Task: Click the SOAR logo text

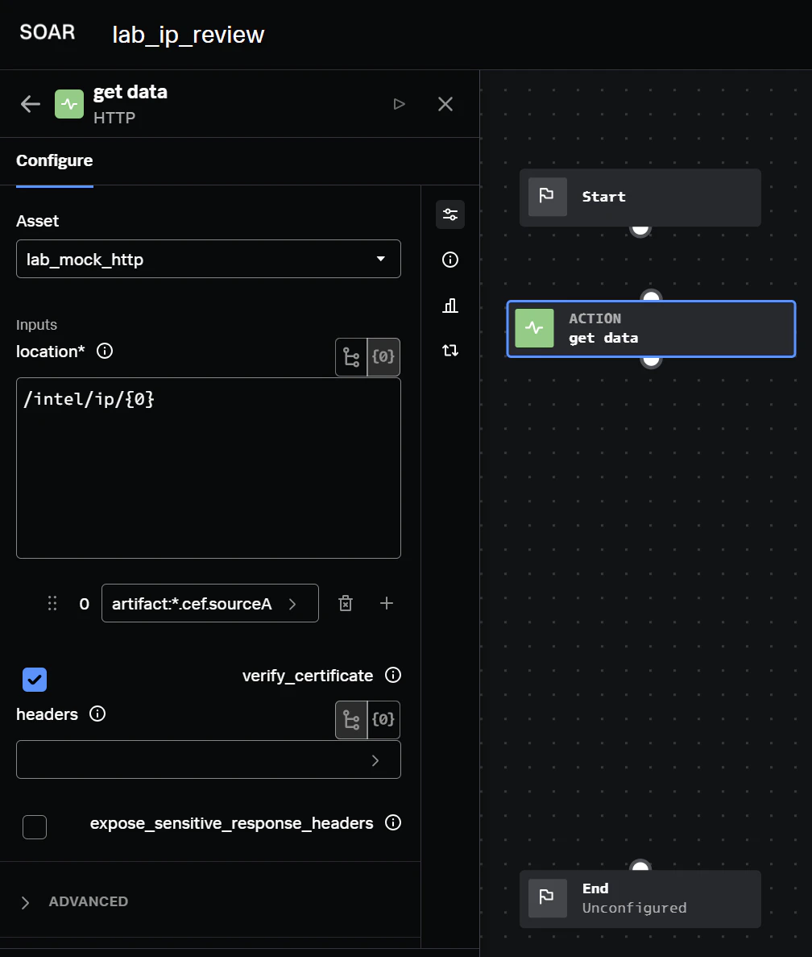Action: tap(48, 32)
